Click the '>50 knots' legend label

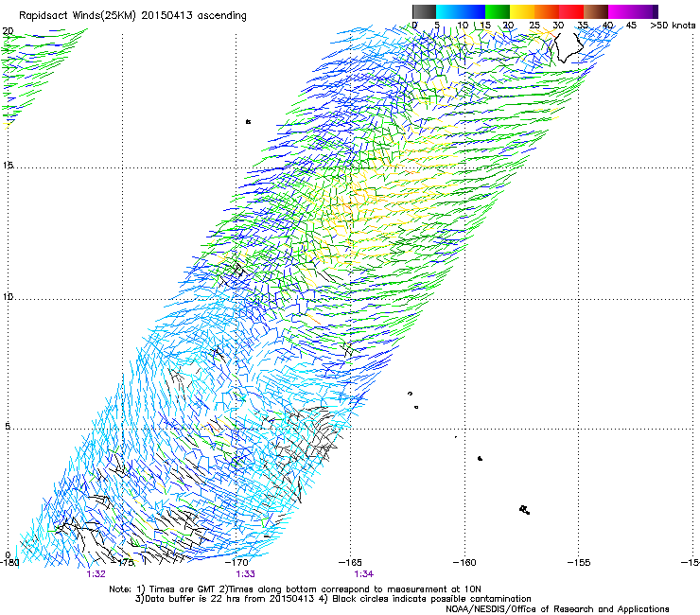[x=673, y=26]
